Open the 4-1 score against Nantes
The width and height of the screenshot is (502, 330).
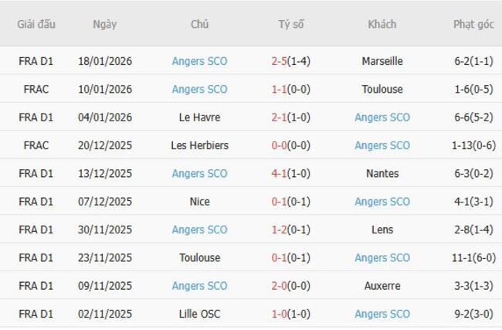[x=279, y=173]
